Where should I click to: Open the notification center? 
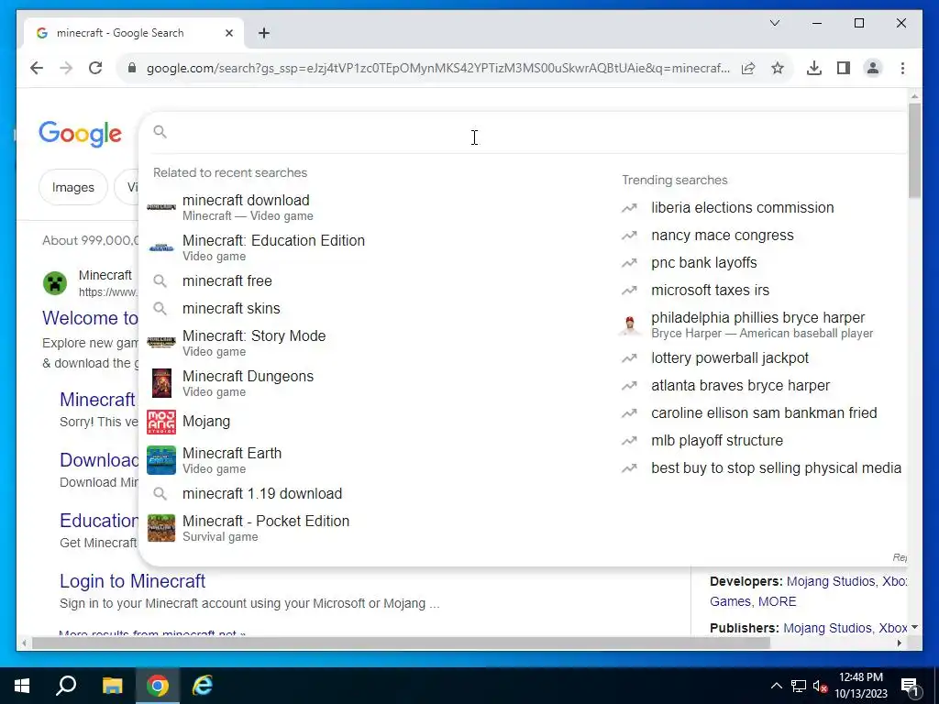(910, 687)
